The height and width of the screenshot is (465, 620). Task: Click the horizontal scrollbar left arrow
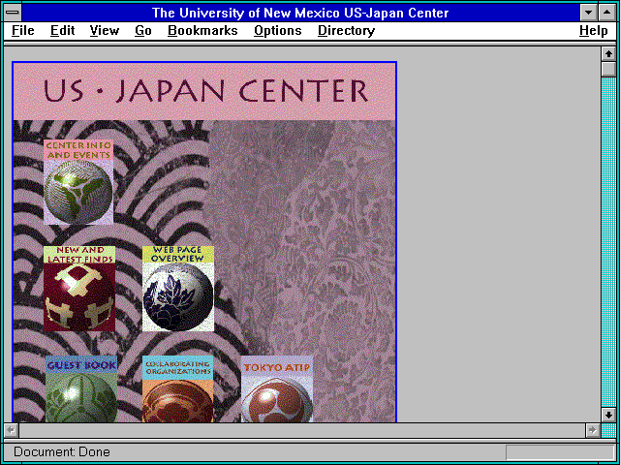click(12, 430)
